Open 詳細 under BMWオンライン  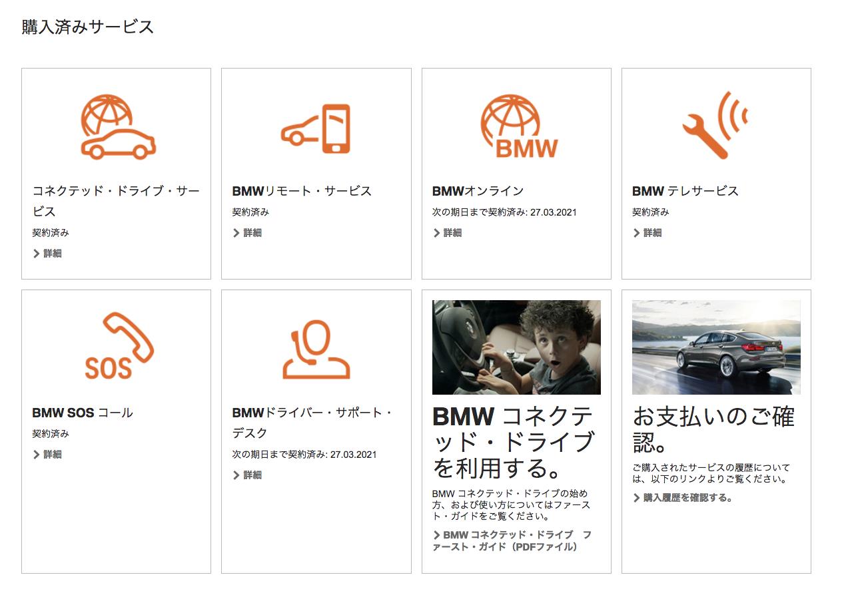[447, 233]
